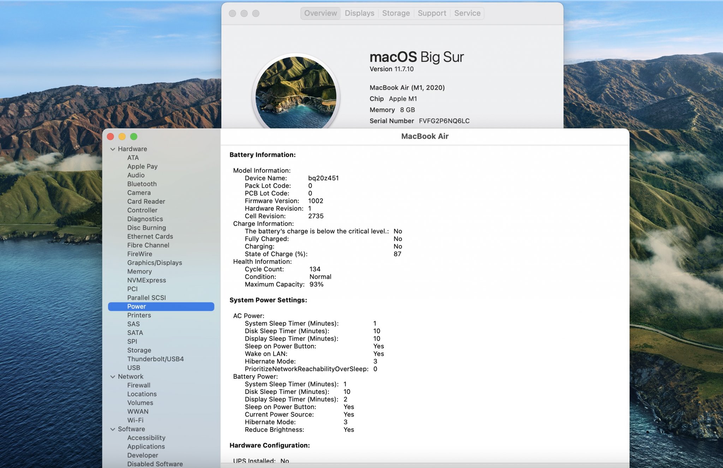Open the Thunderbolt/USB4 sidebar entry

tap(155, 359)
